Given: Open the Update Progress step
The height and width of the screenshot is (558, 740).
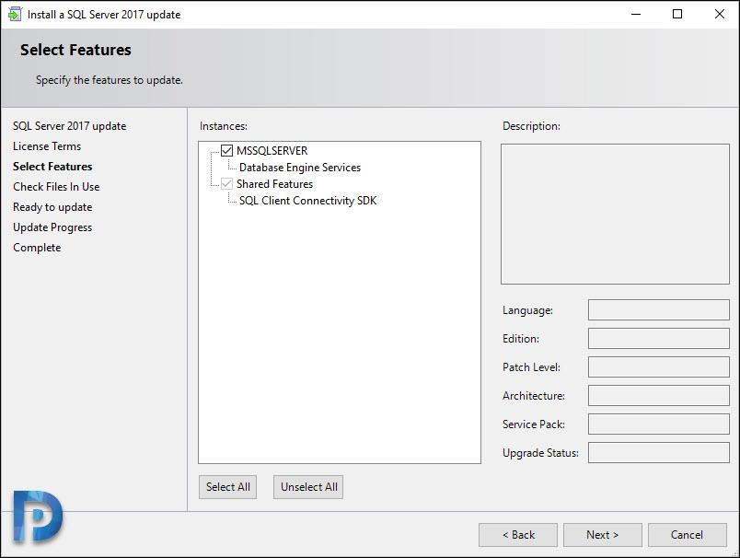Looking at the screenshot, I should (52, 227).
